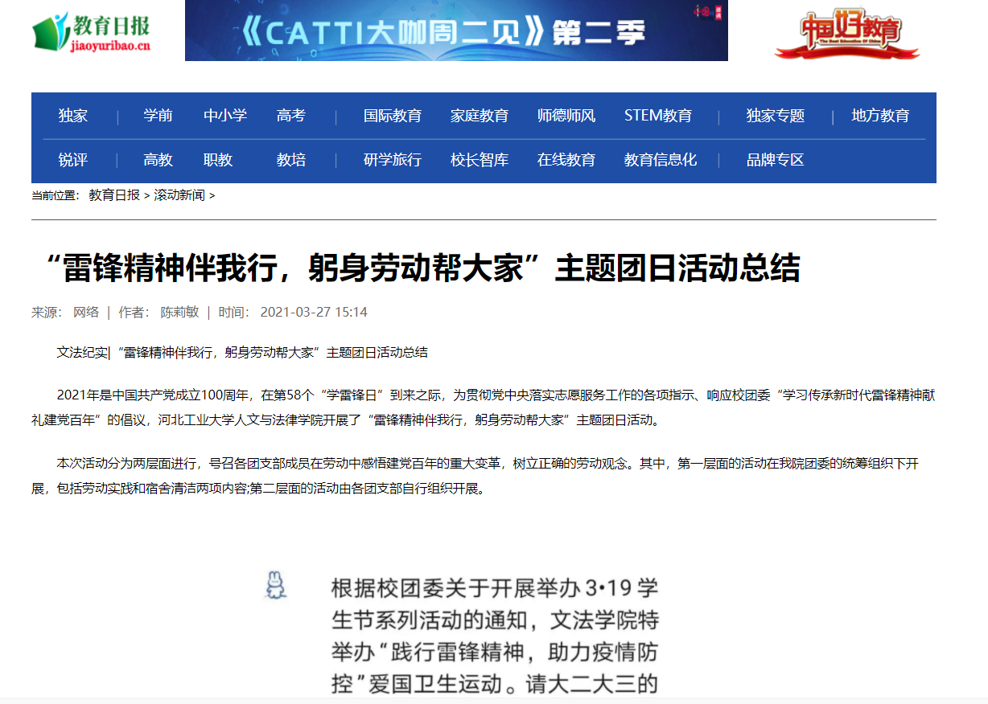Select 中小学 in the navigation bar

pos(225,116)
